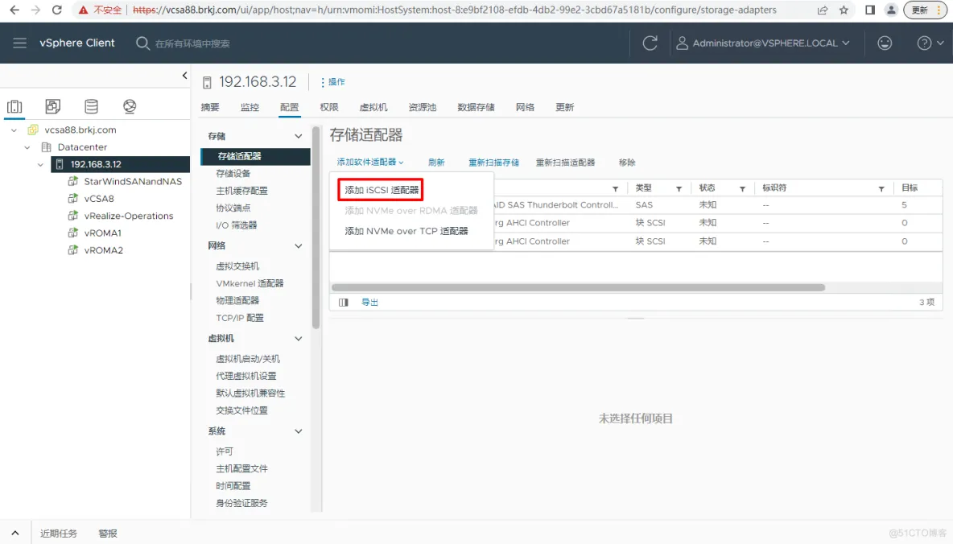Switch to Hosts and Clusters view icon

coord(14,106)
